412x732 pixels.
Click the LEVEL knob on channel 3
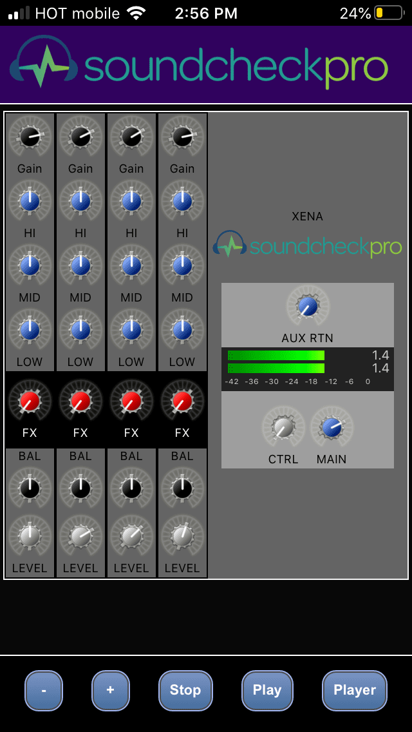click(131, 536)
